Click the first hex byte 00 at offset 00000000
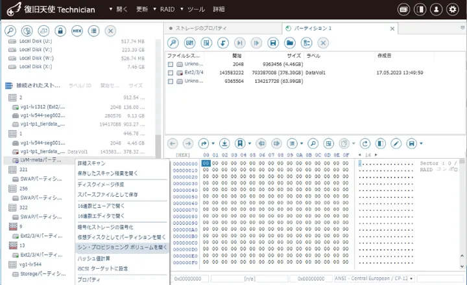467x285 pixels. tap(206, 163)
